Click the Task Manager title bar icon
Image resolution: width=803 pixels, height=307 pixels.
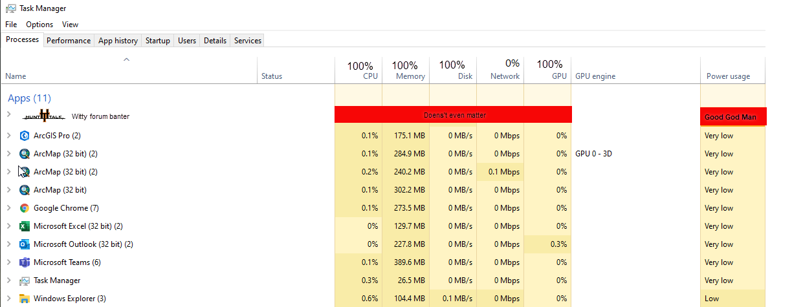[x=10, y=8]
